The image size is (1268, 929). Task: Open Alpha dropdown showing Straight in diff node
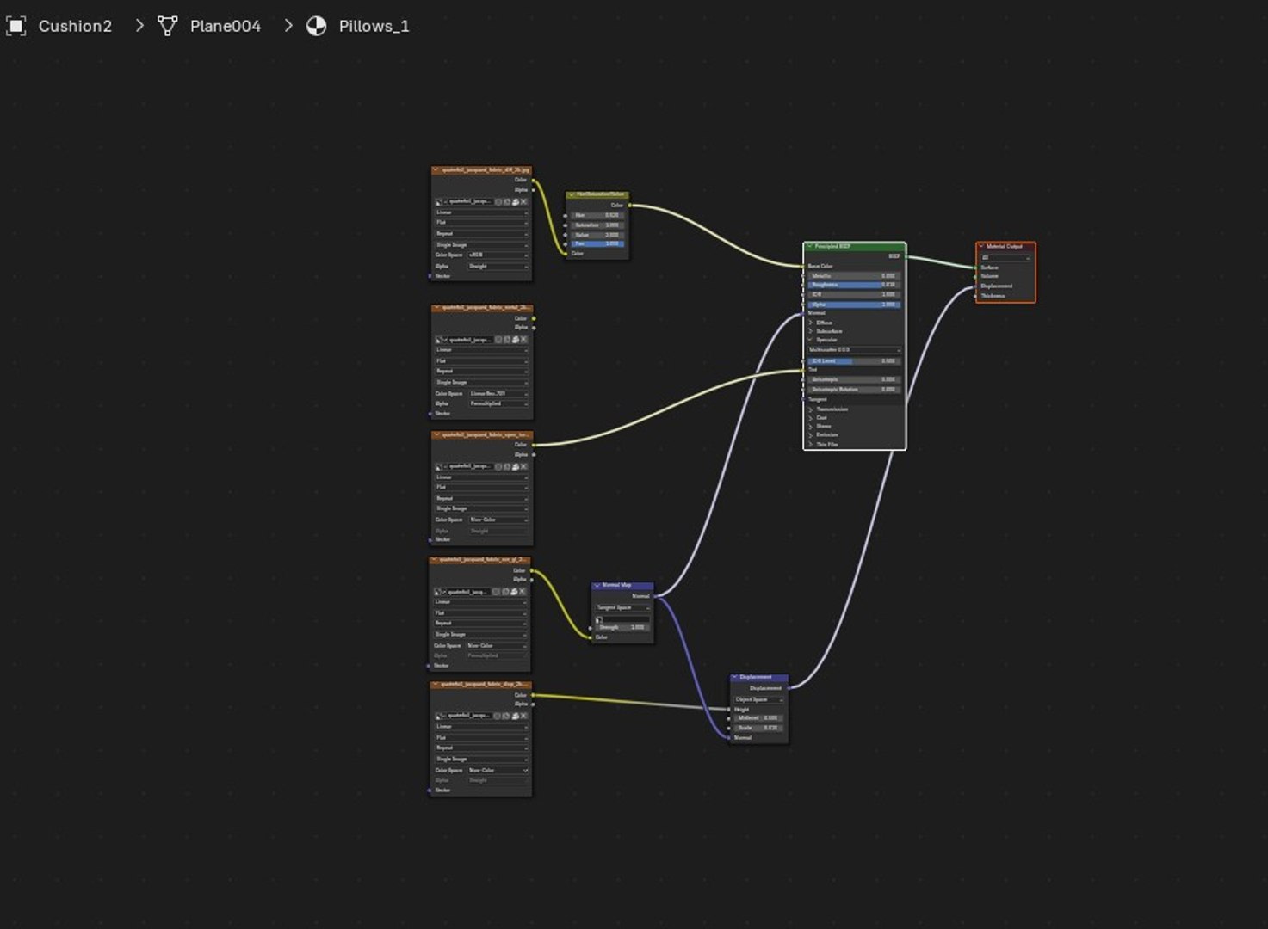pos(498,266)
